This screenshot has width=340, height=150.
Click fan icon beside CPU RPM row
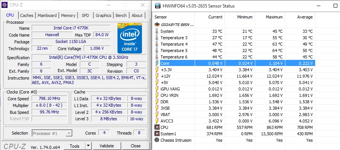coord(157,127)
